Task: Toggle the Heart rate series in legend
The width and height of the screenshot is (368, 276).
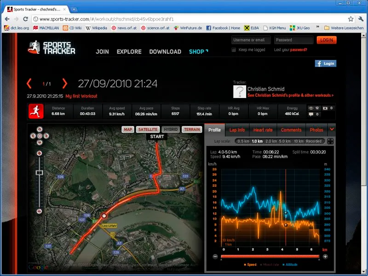Action: 270,265
